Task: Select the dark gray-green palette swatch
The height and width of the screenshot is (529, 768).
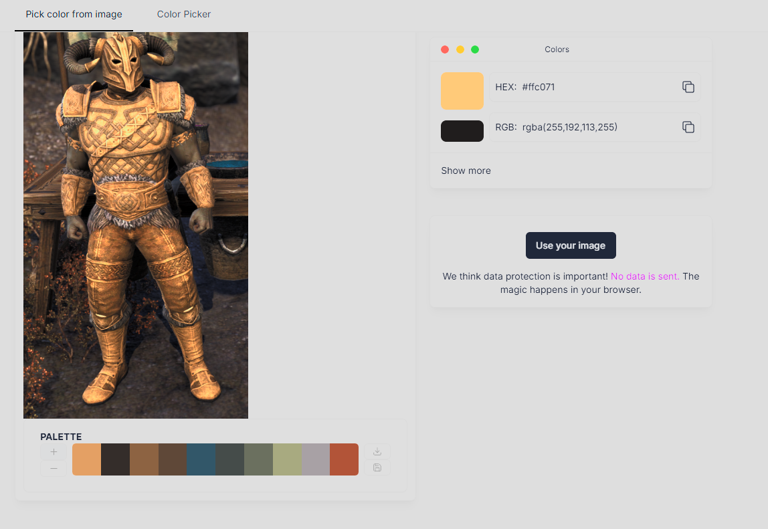Action: (229, 459)
